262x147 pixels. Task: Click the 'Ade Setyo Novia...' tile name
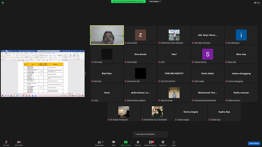click(208, 35)
